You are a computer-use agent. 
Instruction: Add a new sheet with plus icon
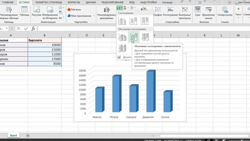coord(28,136)
